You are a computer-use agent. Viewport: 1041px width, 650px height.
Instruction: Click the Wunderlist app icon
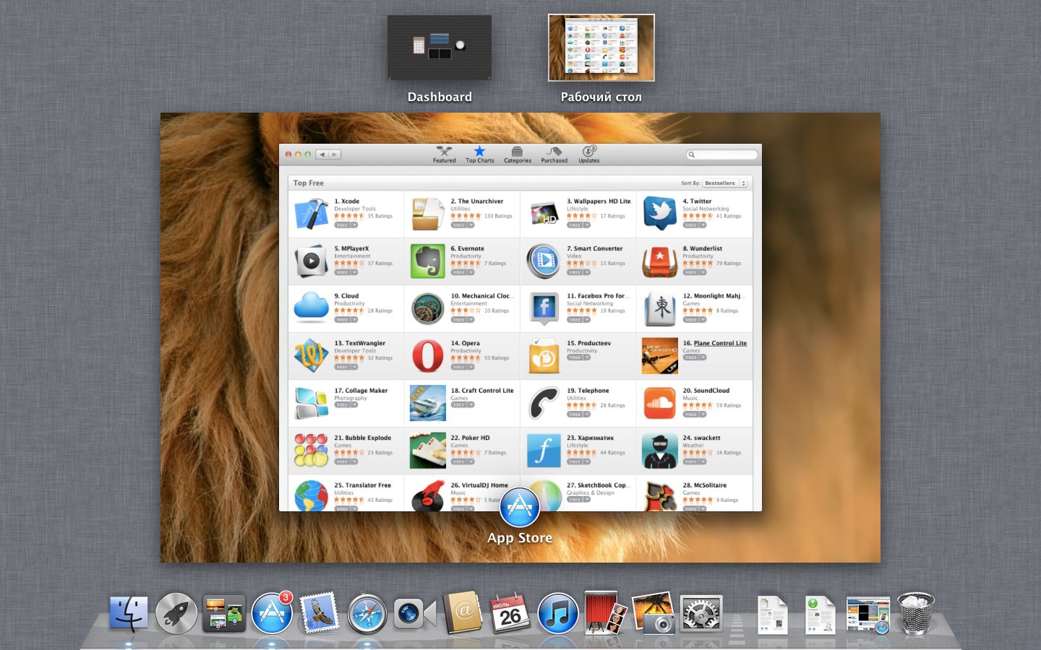pyautogui.click(x=660, y=261)
